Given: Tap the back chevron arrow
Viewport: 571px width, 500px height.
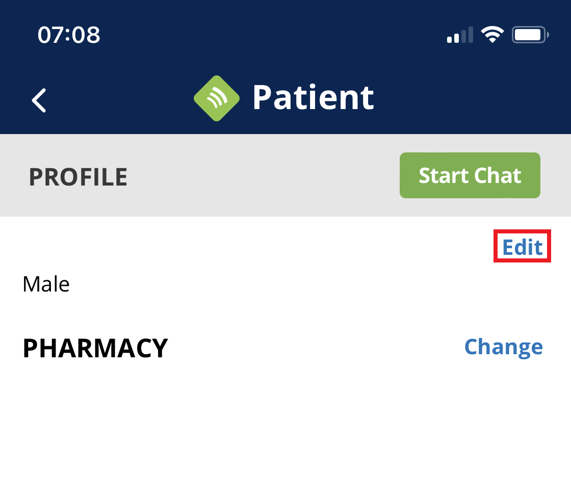Looking at the screenshot, I should [39, 100].
